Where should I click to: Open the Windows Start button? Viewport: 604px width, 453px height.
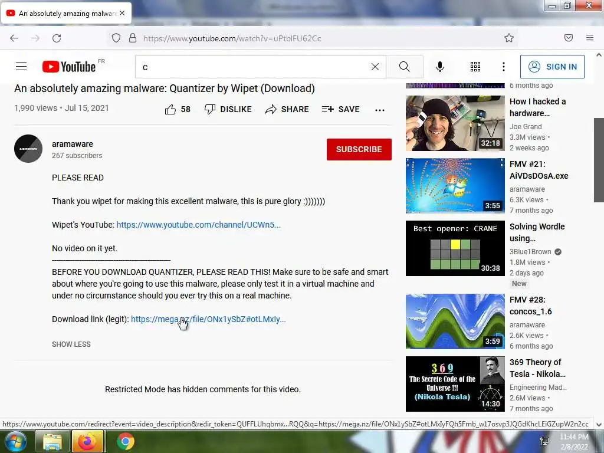(15, 441)
